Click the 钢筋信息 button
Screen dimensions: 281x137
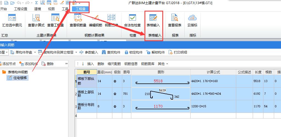tap(131, 64)
